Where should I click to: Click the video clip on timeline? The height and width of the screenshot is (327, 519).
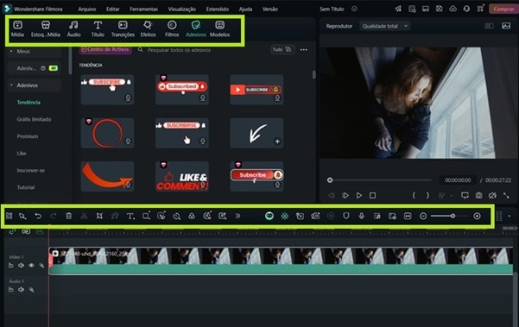click(x=281, y=261)
